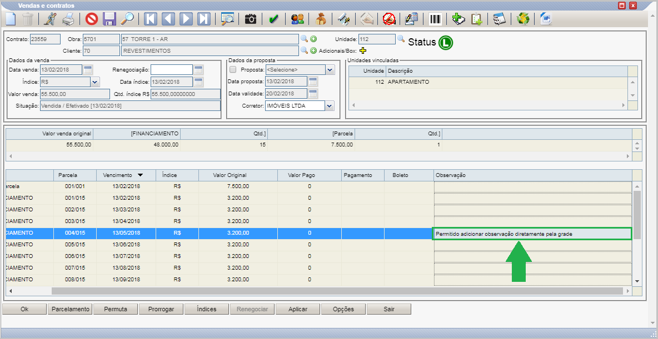658x339 pixels.
Task: Open search with the toolbar magnifying glass
Action: tap(127, 19)
